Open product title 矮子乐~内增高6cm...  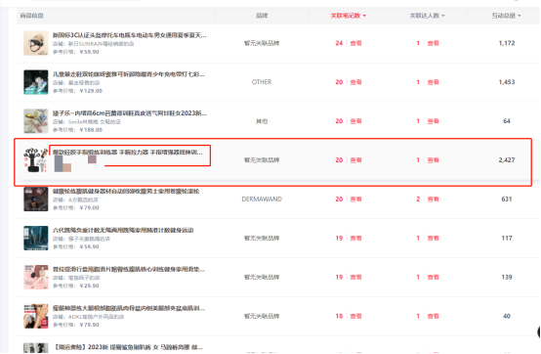click(x=130, y=113)
